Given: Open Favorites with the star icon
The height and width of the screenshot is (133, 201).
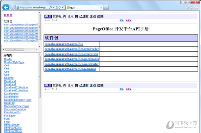Looking at the screenshot, I should [x=192, y=8].
